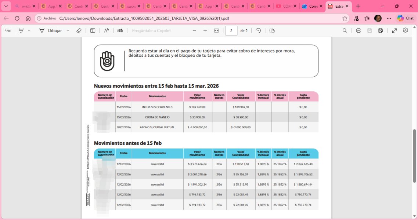The height and width of the screenshot is (220, 418).
Task: Open the translate tool in PDF toolbar
Action: [120, 30]
